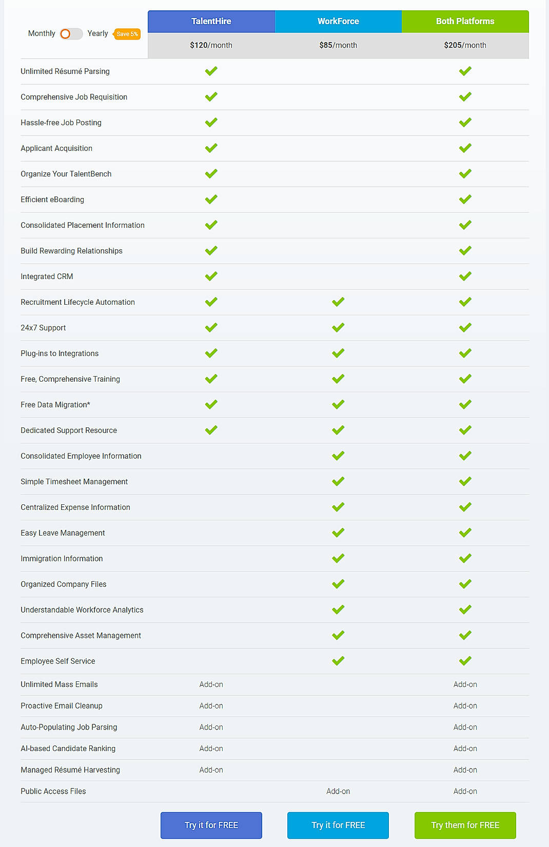Click the 'Save 5%' badge next to Yearly
The image size is (549, 847).
126,33
